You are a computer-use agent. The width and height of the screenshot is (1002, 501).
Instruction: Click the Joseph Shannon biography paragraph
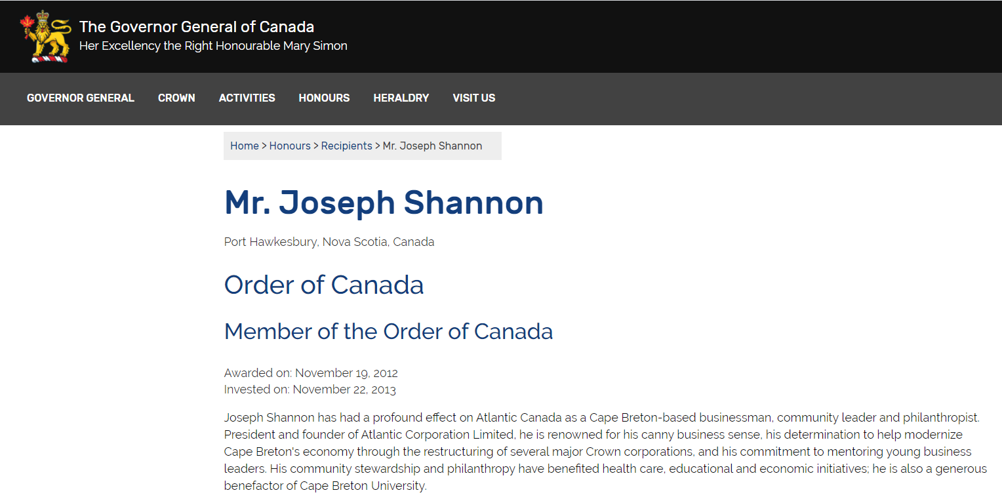(605, 452)
